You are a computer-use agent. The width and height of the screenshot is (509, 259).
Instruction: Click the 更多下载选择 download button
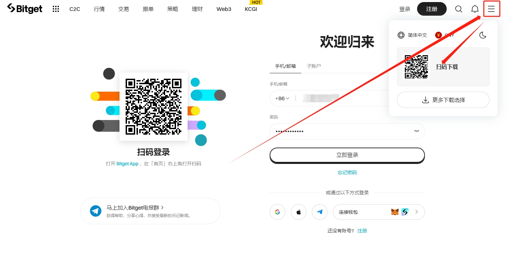click(443, 100)
